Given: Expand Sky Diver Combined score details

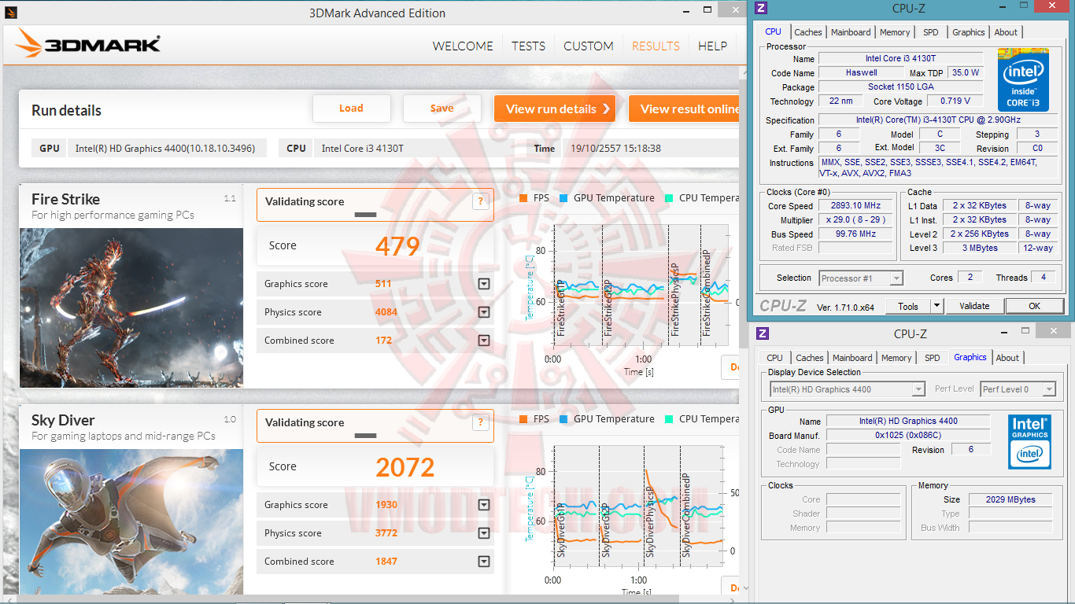Looking at the screenshot, I should click(484, 562).
